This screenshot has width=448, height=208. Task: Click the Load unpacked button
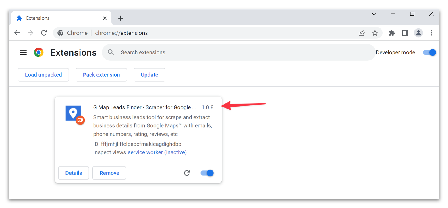tap(43, 75)
